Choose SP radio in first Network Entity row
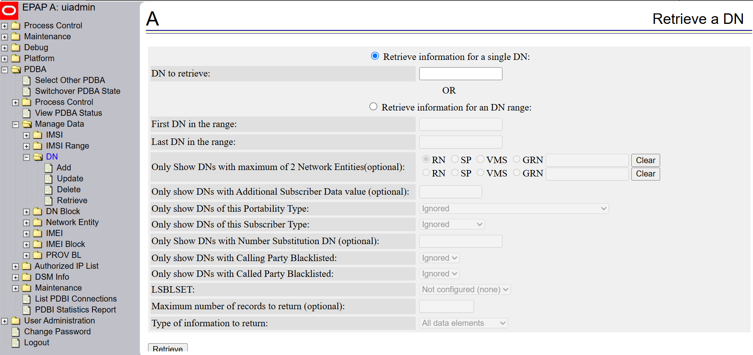 tap(455, 159)
